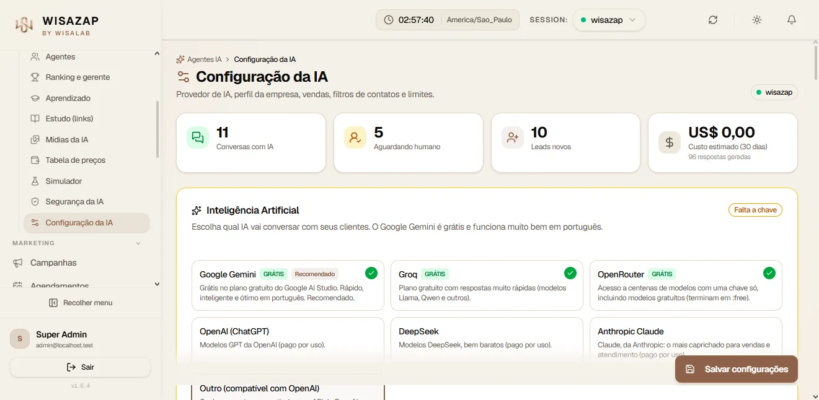Click the green checkmark on Google Gemini
819x400 pixels.
point(371,273)
